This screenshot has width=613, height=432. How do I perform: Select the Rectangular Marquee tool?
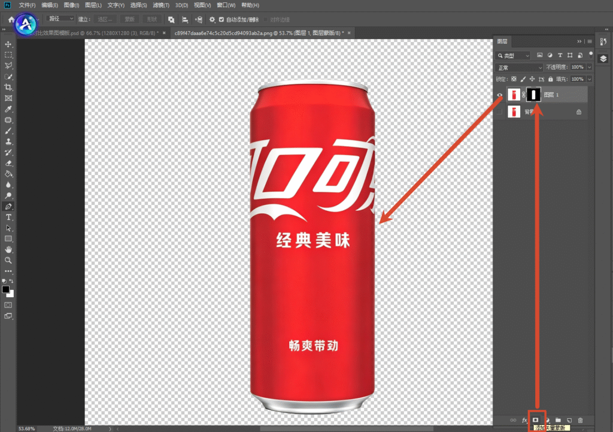(8, 55)
